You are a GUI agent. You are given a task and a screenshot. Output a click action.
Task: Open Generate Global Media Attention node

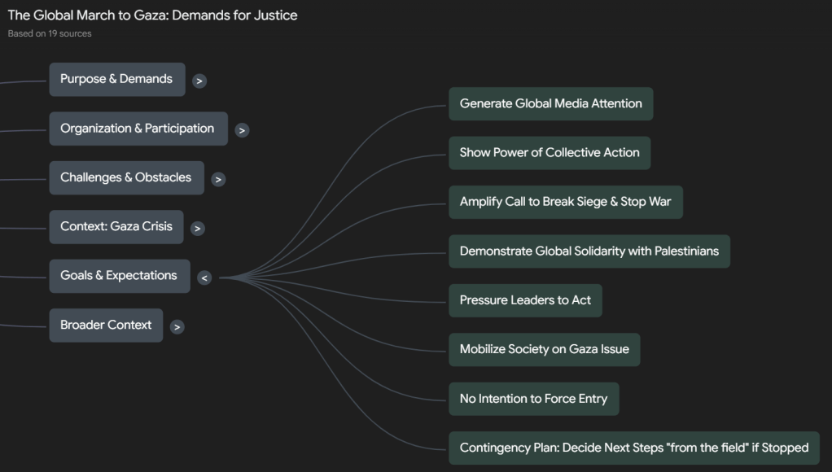550,104
